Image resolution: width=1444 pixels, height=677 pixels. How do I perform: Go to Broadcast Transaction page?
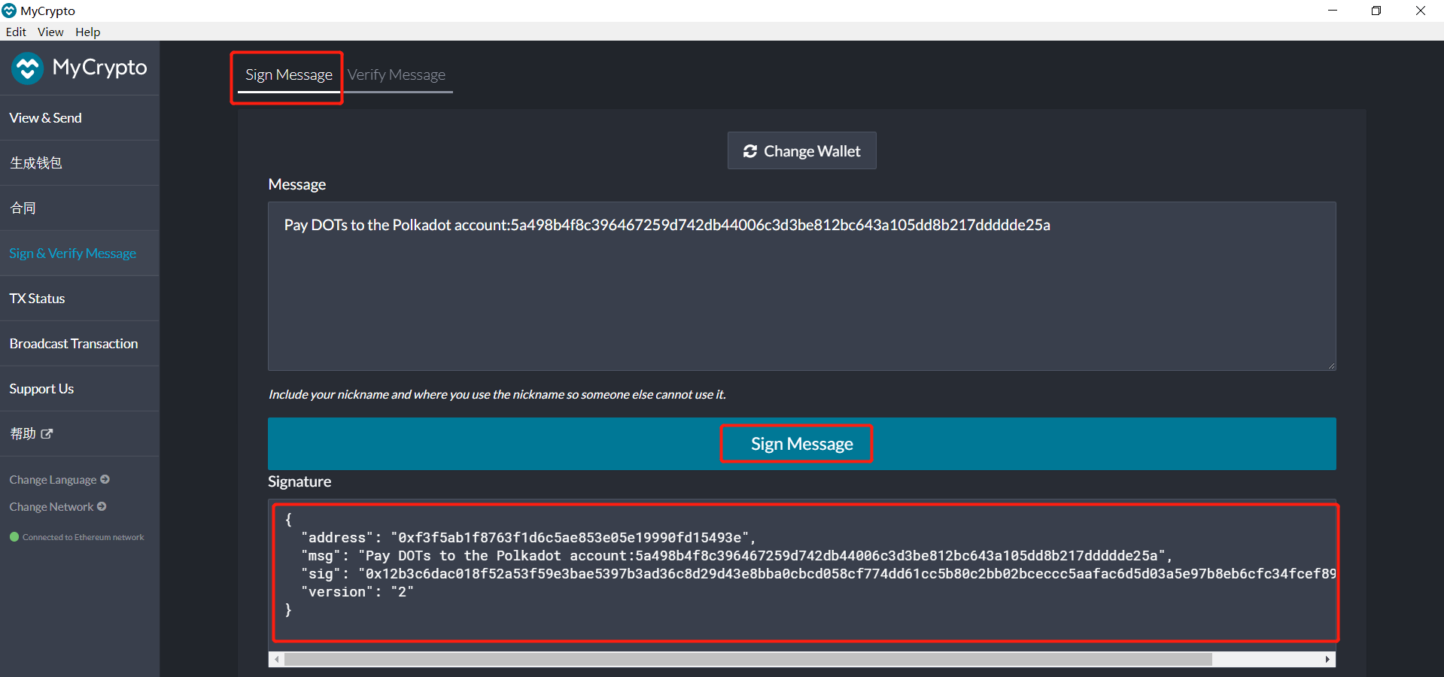74,344
